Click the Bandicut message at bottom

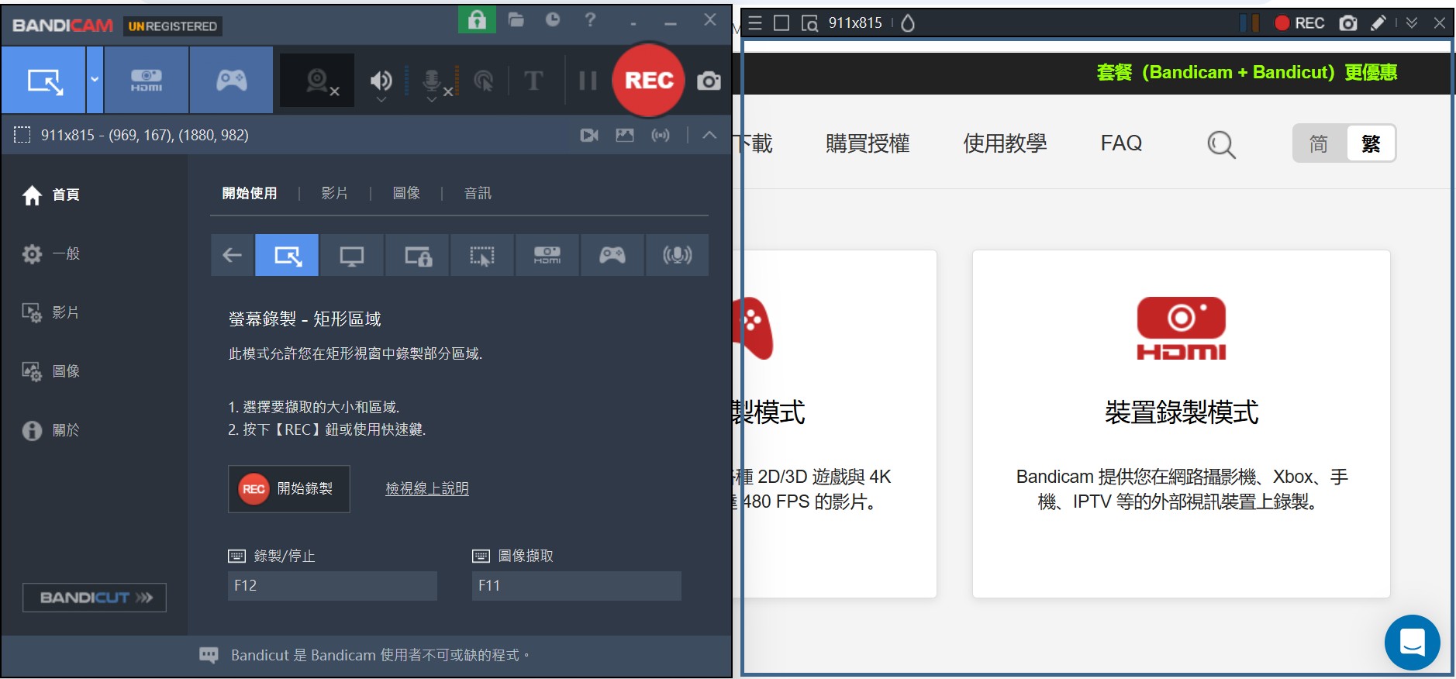(x=379, y=655)
